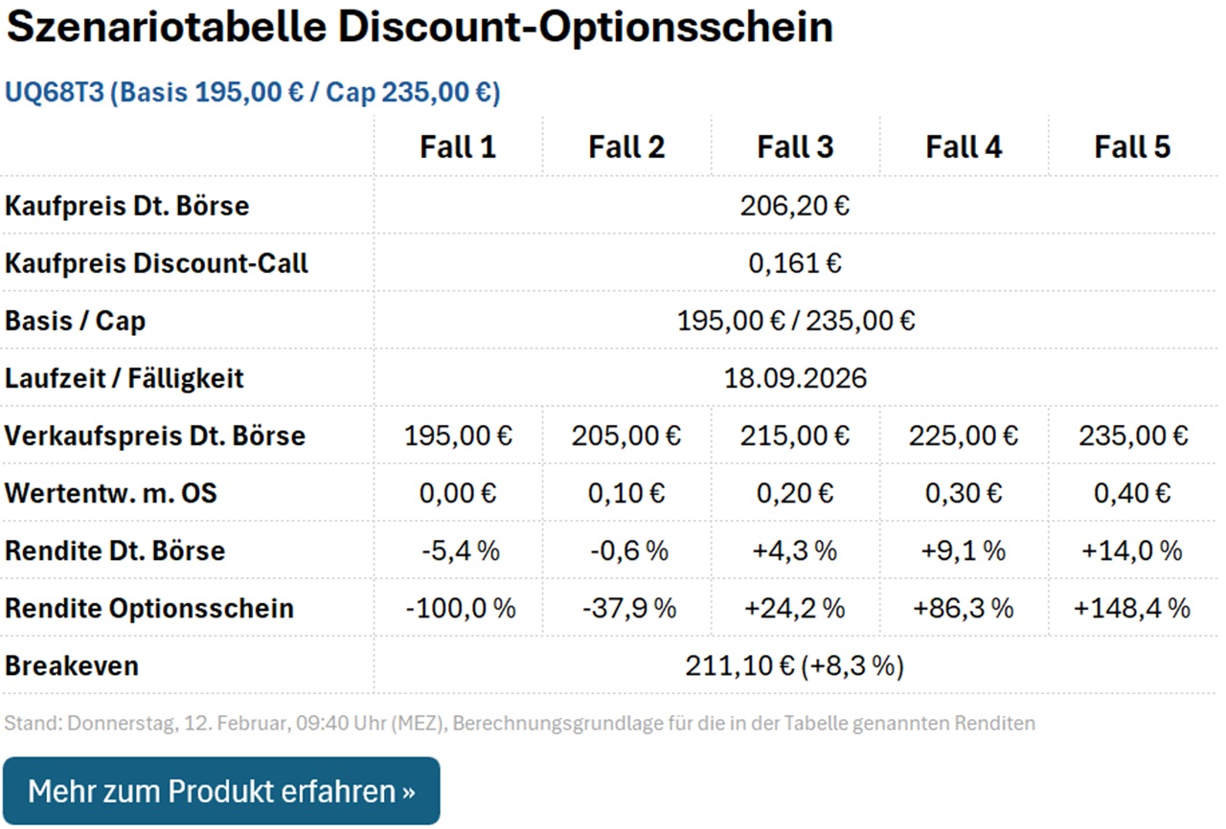
Task: Select the Fall 3 column header
Action: [x=795, y=146]
